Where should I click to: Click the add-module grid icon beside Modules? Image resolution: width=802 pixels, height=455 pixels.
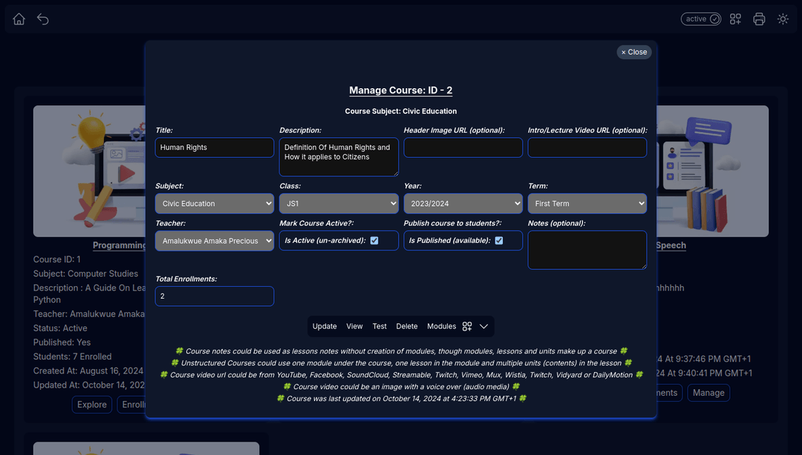[467, 326]
